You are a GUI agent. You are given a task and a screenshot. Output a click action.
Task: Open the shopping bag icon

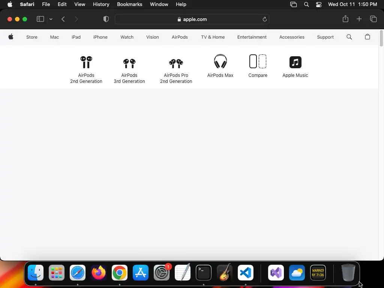[367, 37]
